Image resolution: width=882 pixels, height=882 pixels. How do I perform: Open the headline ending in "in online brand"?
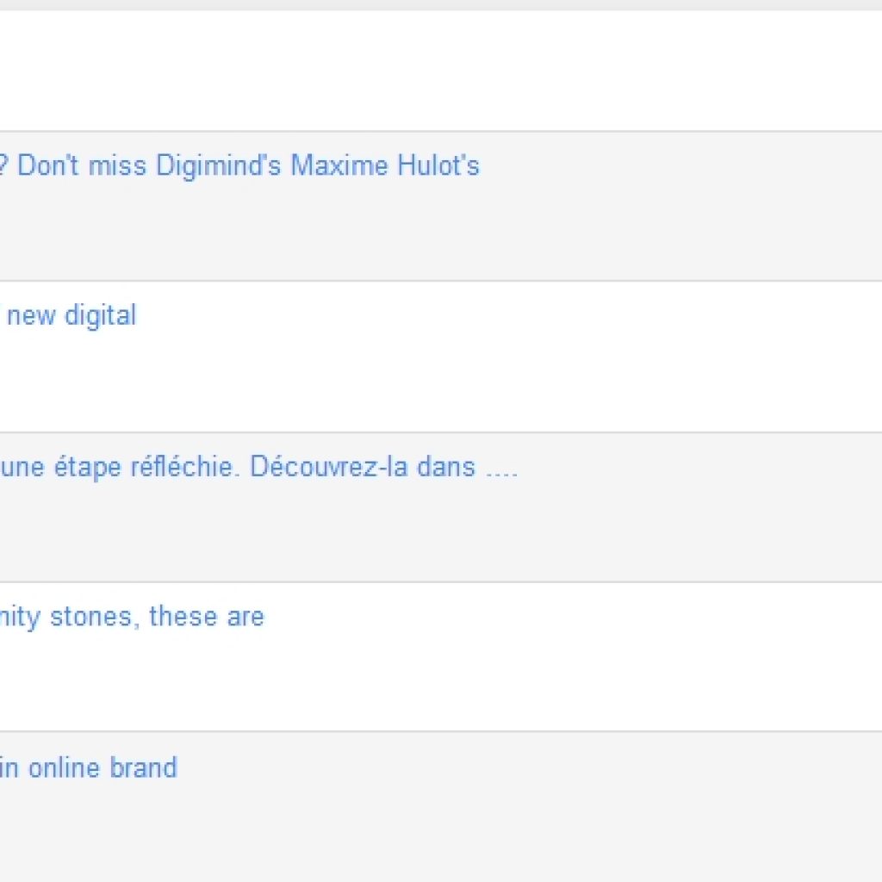tap(88, 767)
